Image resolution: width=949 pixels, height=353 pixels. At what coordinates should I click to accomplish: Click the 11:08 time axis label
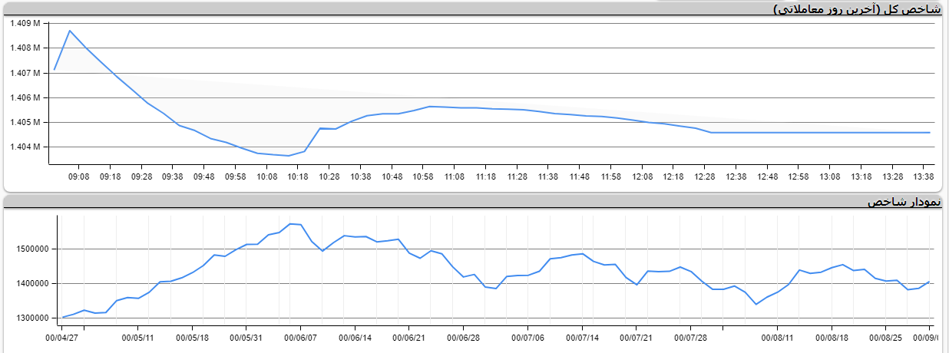click(x=455, y=176)
